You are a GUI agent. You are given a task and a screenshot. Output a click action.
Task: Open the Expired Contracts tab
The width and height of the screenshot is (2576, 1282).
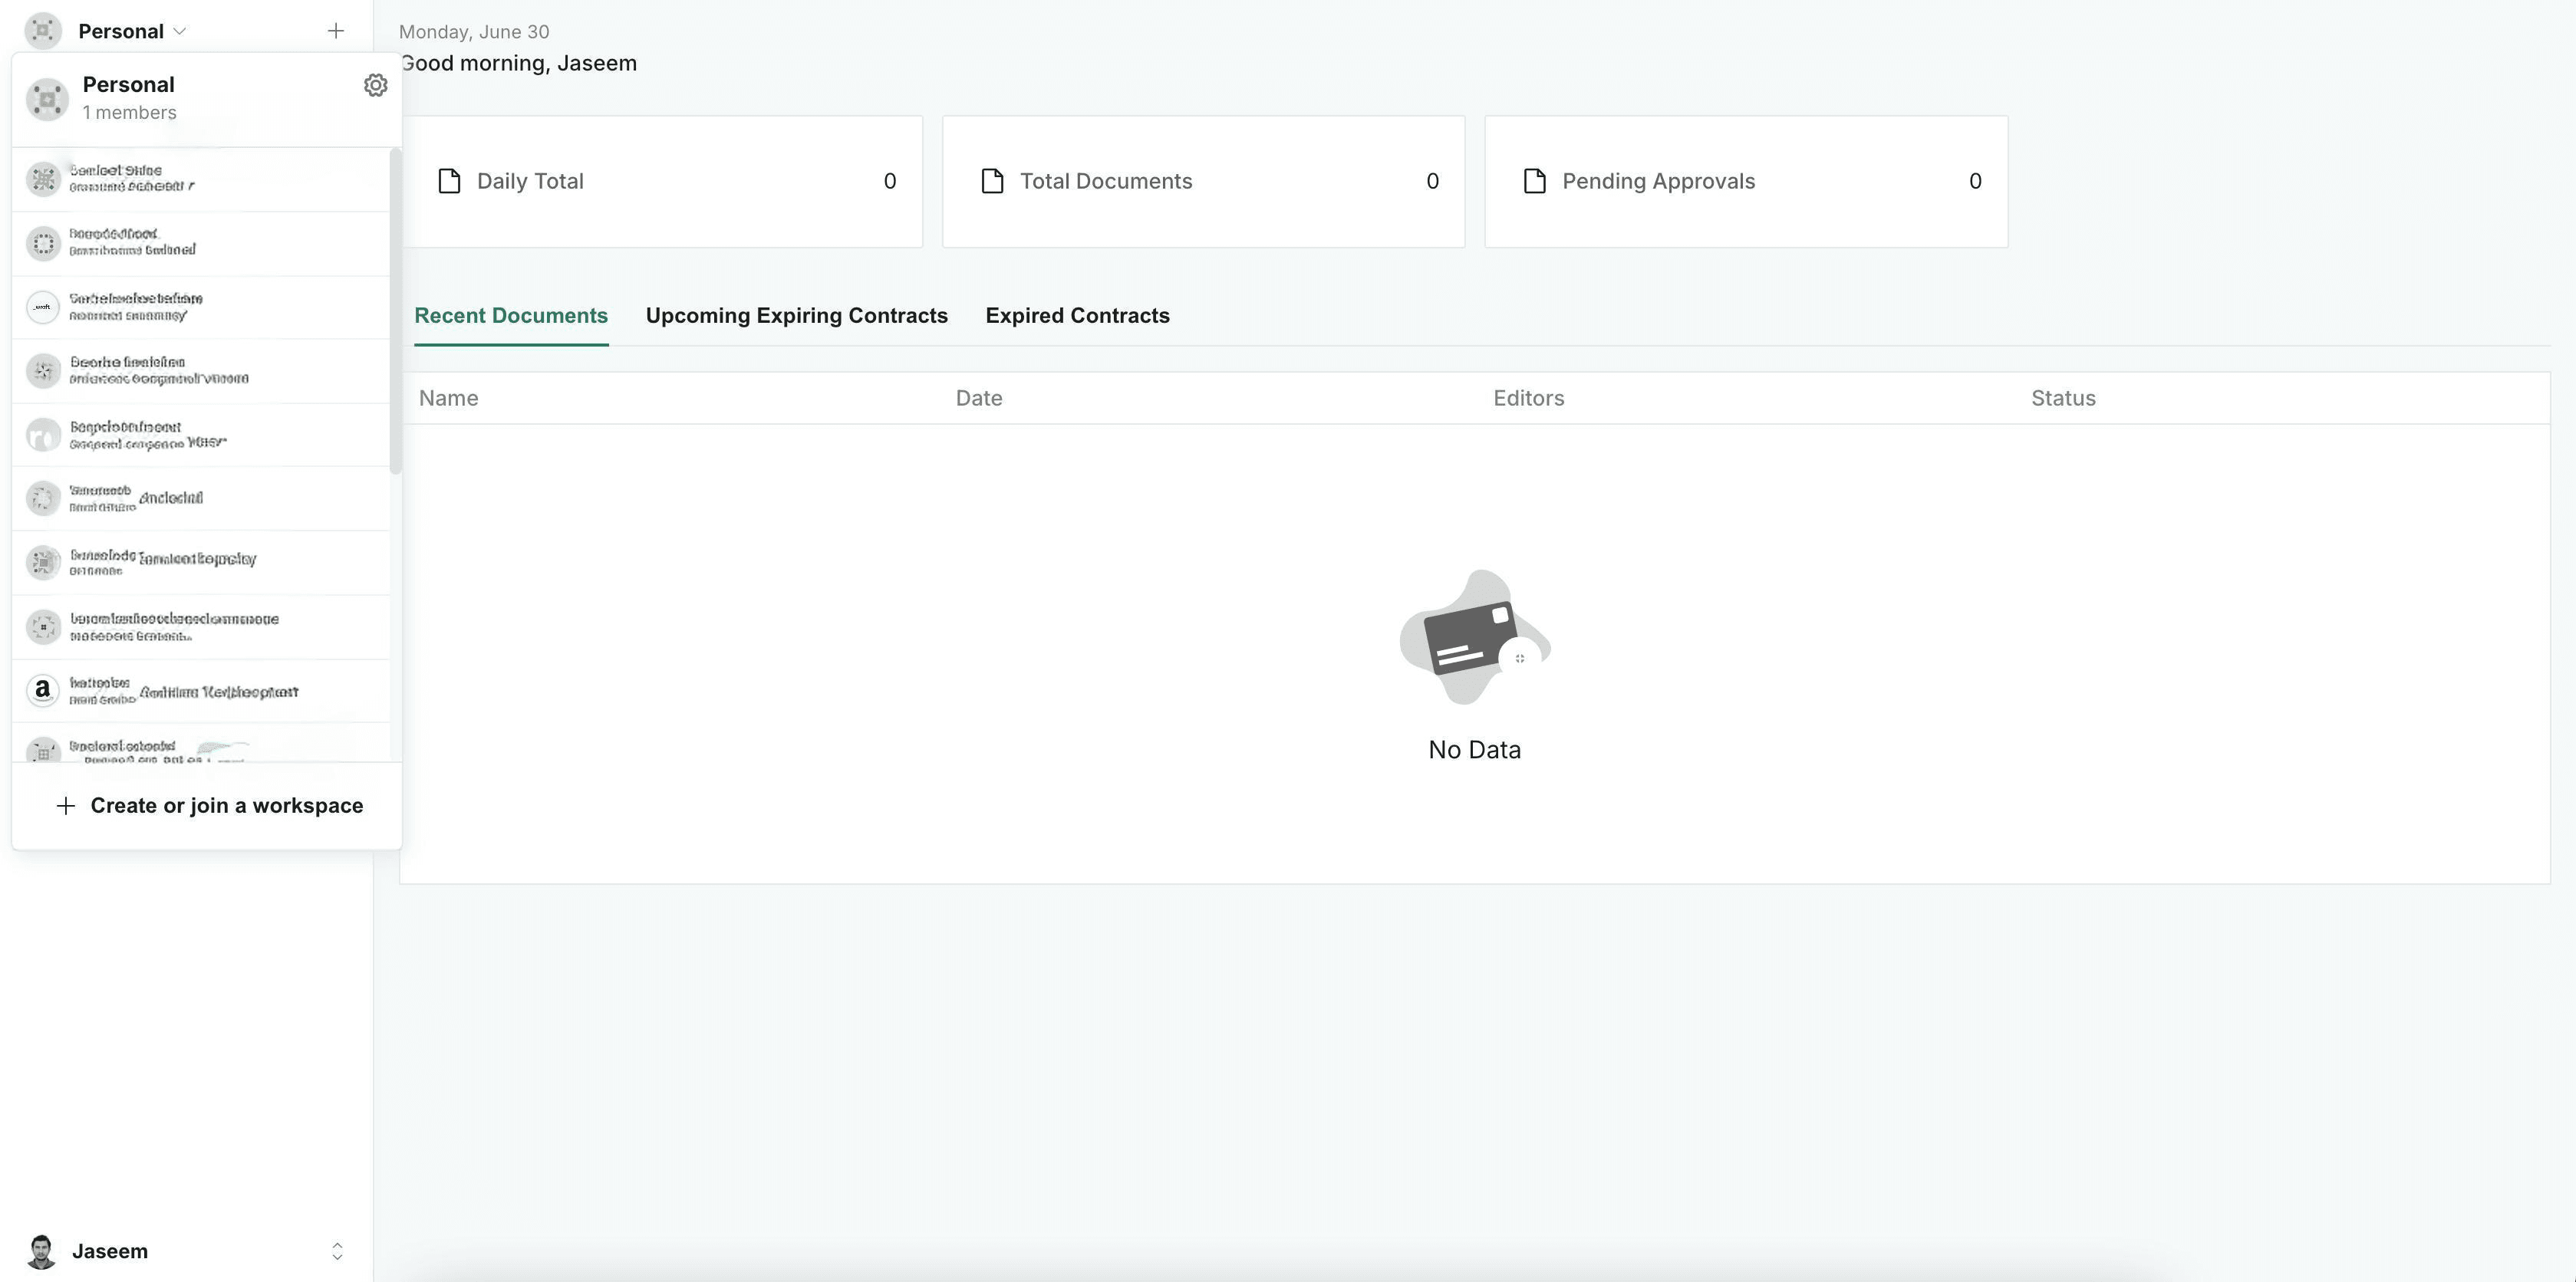1077,316
